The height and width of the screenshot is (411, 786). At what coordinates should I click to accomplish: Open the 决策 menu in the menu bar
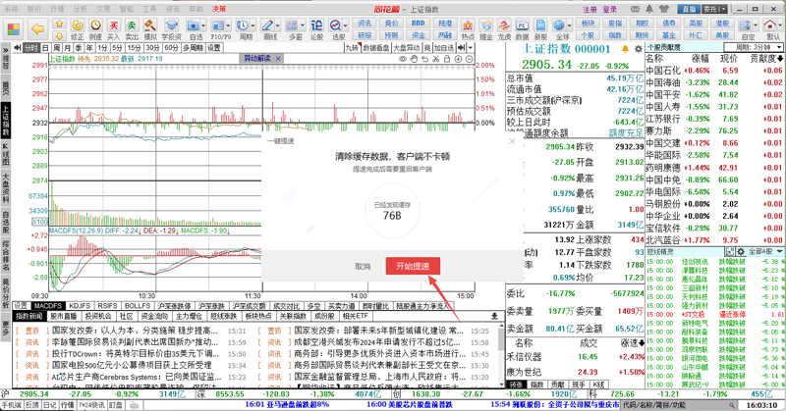[218, 9]
